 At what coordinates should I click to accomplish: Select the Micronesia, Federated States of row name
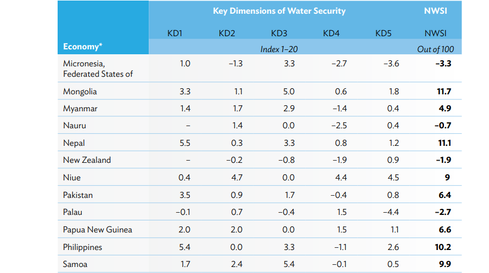pyautogui.click(x=98, y=69)
